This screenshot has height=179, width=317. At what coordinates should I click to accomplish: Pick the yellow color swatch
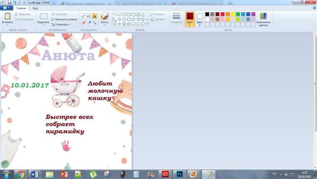(x=233, y=14)
